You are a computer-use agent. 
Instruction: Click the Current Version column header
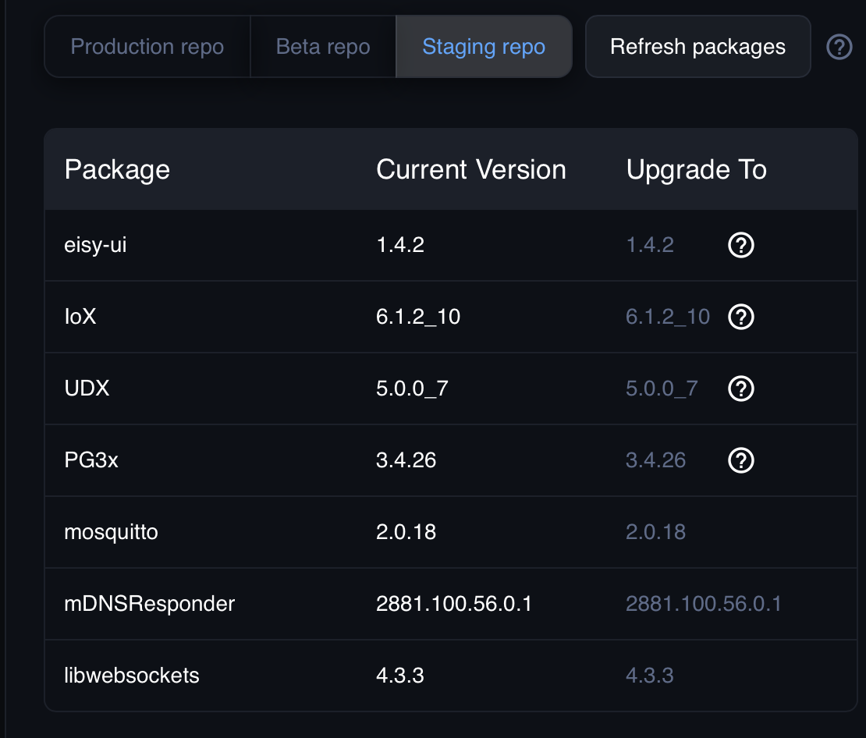coord(471,169)
